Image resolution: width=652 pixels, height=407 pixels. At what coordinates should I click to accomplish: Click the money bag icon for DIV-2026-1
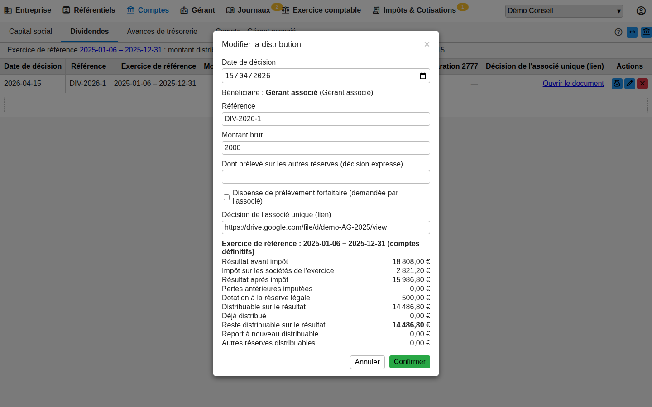point(617,84)
